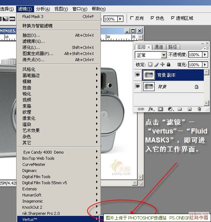The height and width of the screenshot is (222, 211).
Task: Create a new layer group folder
Action: tap(180, 109)
